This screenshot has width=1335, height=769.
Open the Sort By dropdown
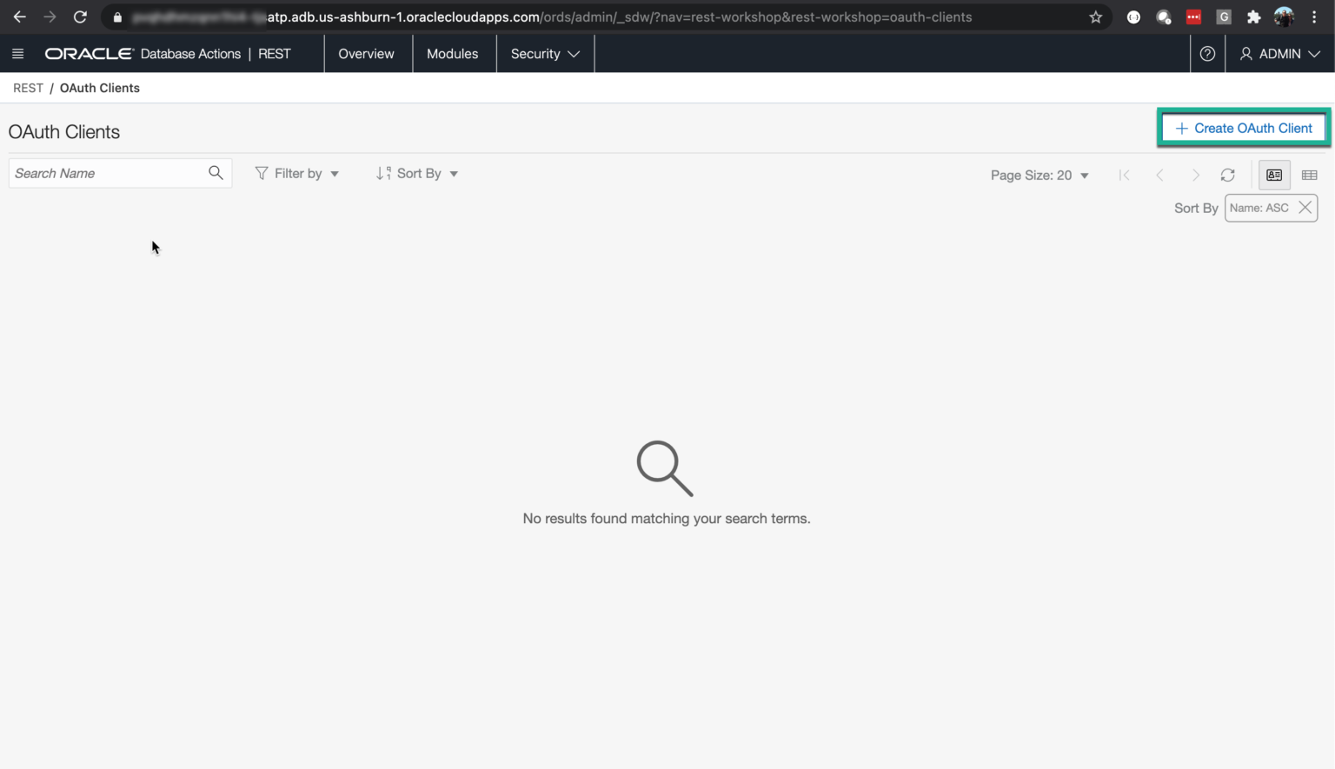pyautogui.click(x=417, y=174)
